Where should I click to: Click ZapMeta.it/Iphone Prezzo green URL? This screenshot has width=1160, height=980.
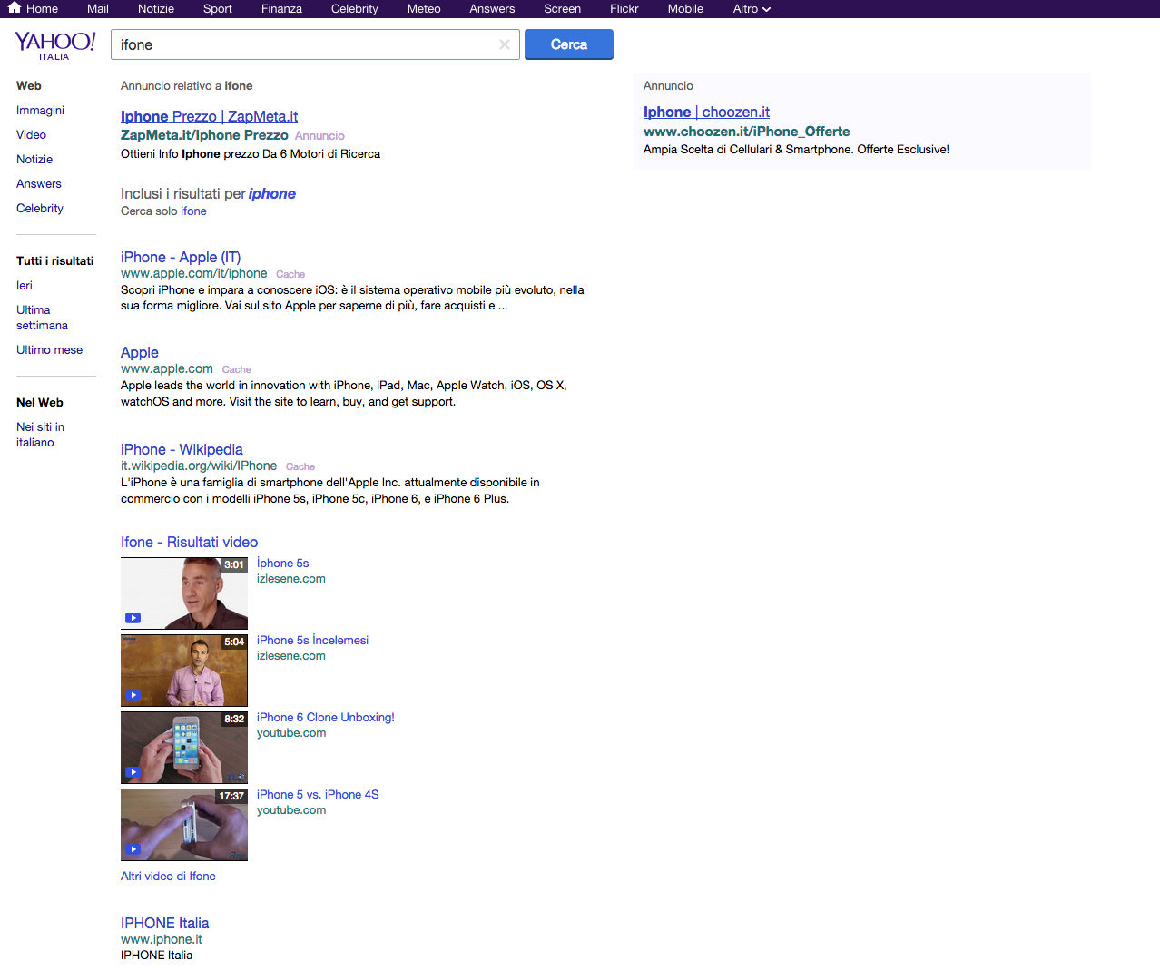204,135
